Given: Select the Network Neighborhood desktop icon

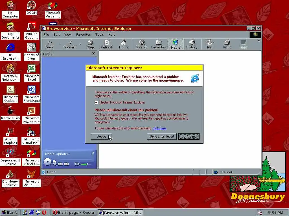Looking at the screenshot, I should [10, 73].
